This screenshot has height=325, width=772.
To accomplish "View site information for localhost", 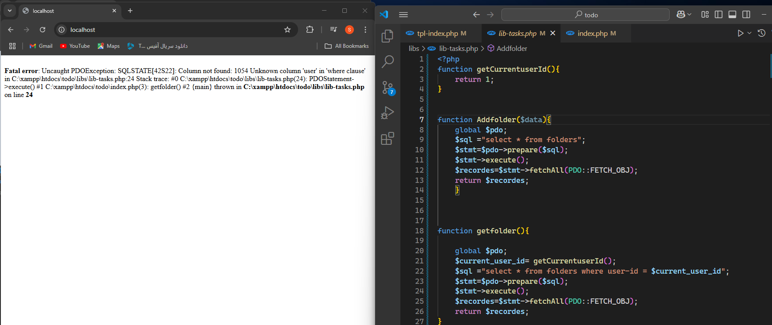I will [x=62, y=30].
